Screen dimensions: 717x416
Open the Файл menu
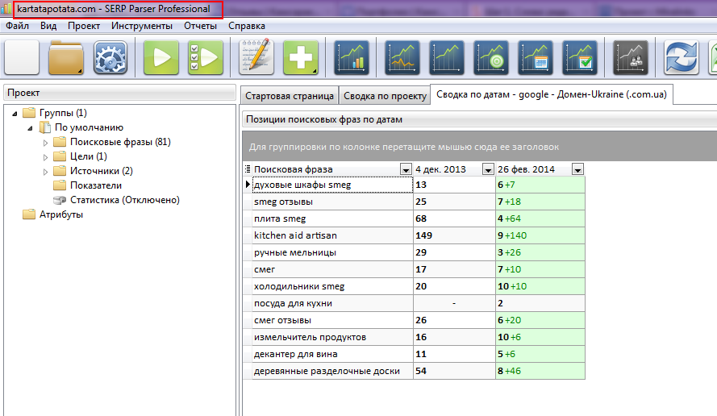(x=18, y=26)
